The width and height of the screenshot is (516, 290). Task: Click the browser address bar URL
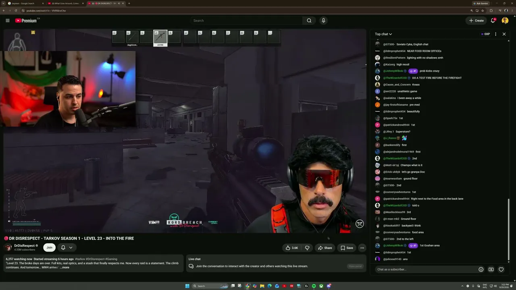point(46,10)
